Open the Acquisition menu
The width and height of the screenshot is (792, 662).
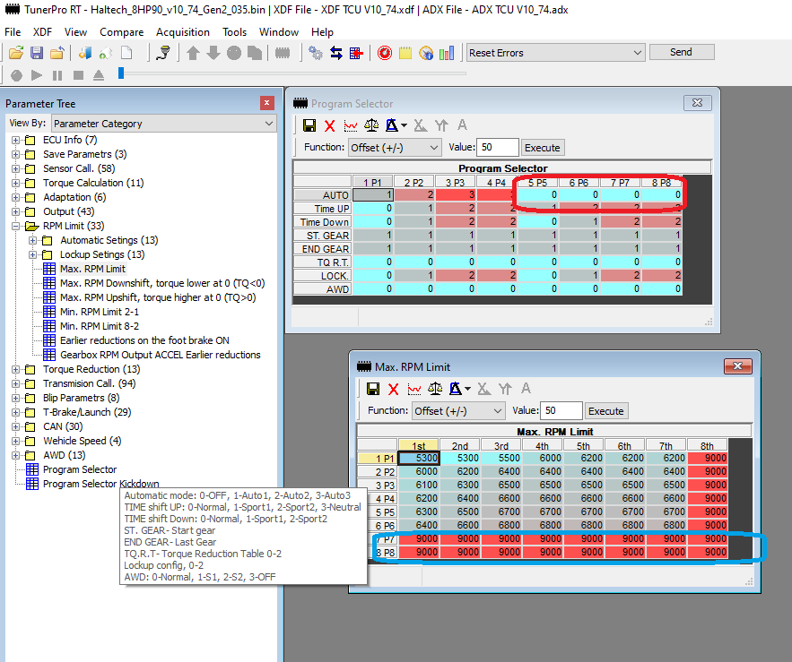click(x=183, y=32)
